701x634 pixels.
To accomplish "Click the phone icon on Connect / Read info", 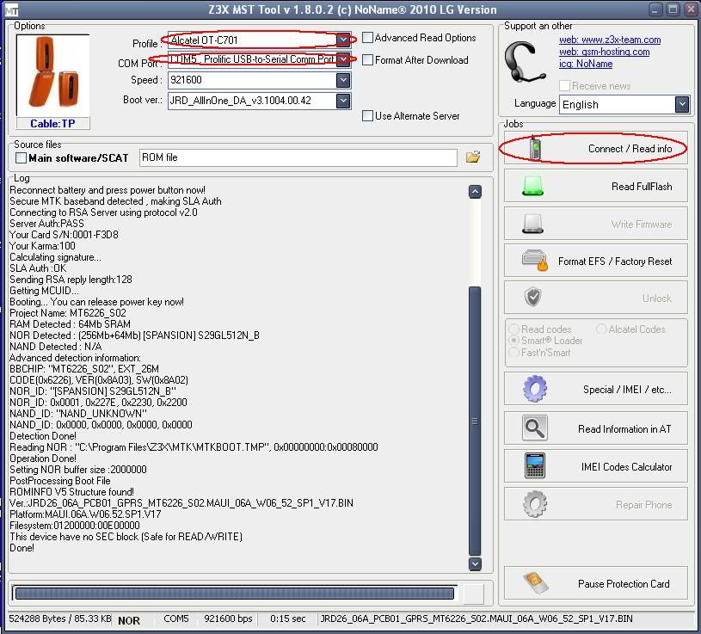I will click(534, 148).
